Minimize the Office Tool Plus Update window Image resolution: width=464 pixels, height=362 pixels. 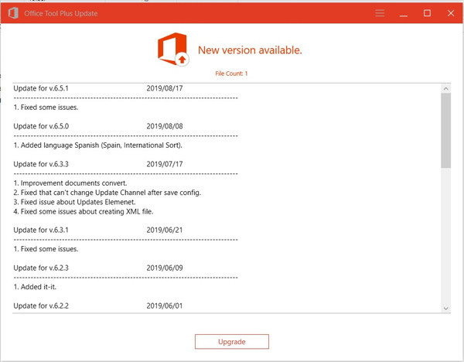(404, 13)
